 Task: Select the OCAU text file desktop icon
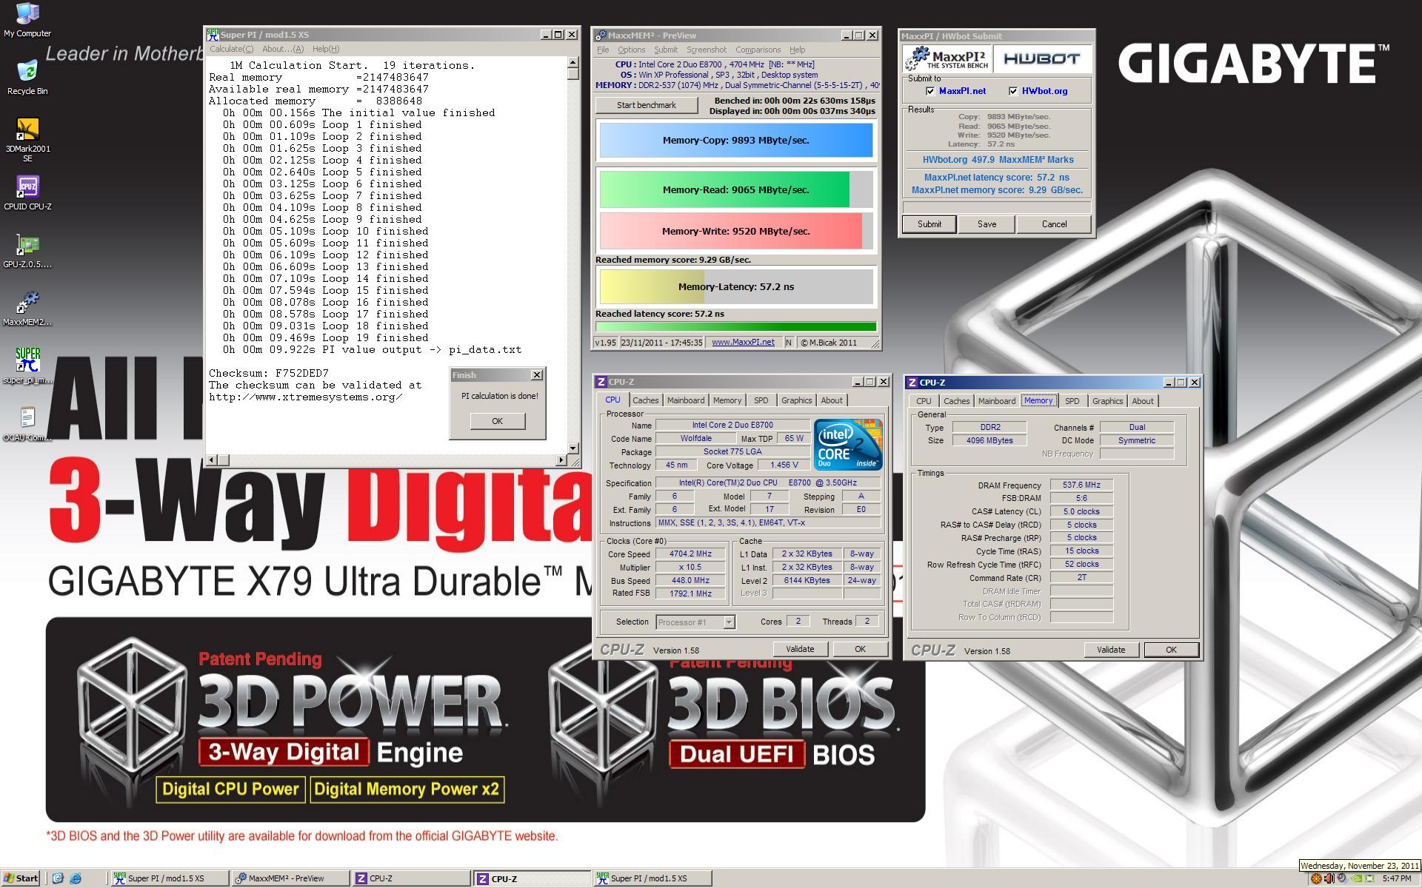pyautogui.click(x=27, y=424)
